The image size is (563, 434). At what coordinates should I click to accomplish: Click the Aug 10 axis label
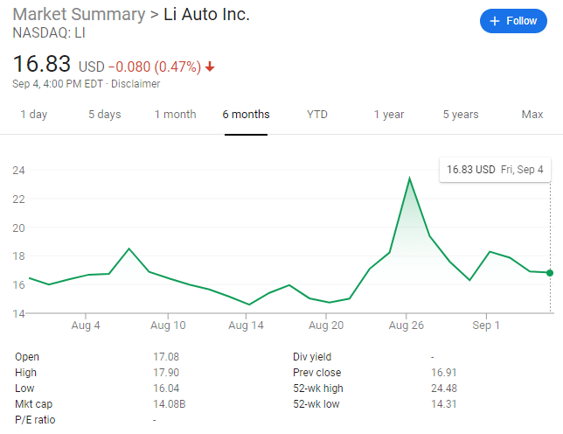click(x=168, y=325)
